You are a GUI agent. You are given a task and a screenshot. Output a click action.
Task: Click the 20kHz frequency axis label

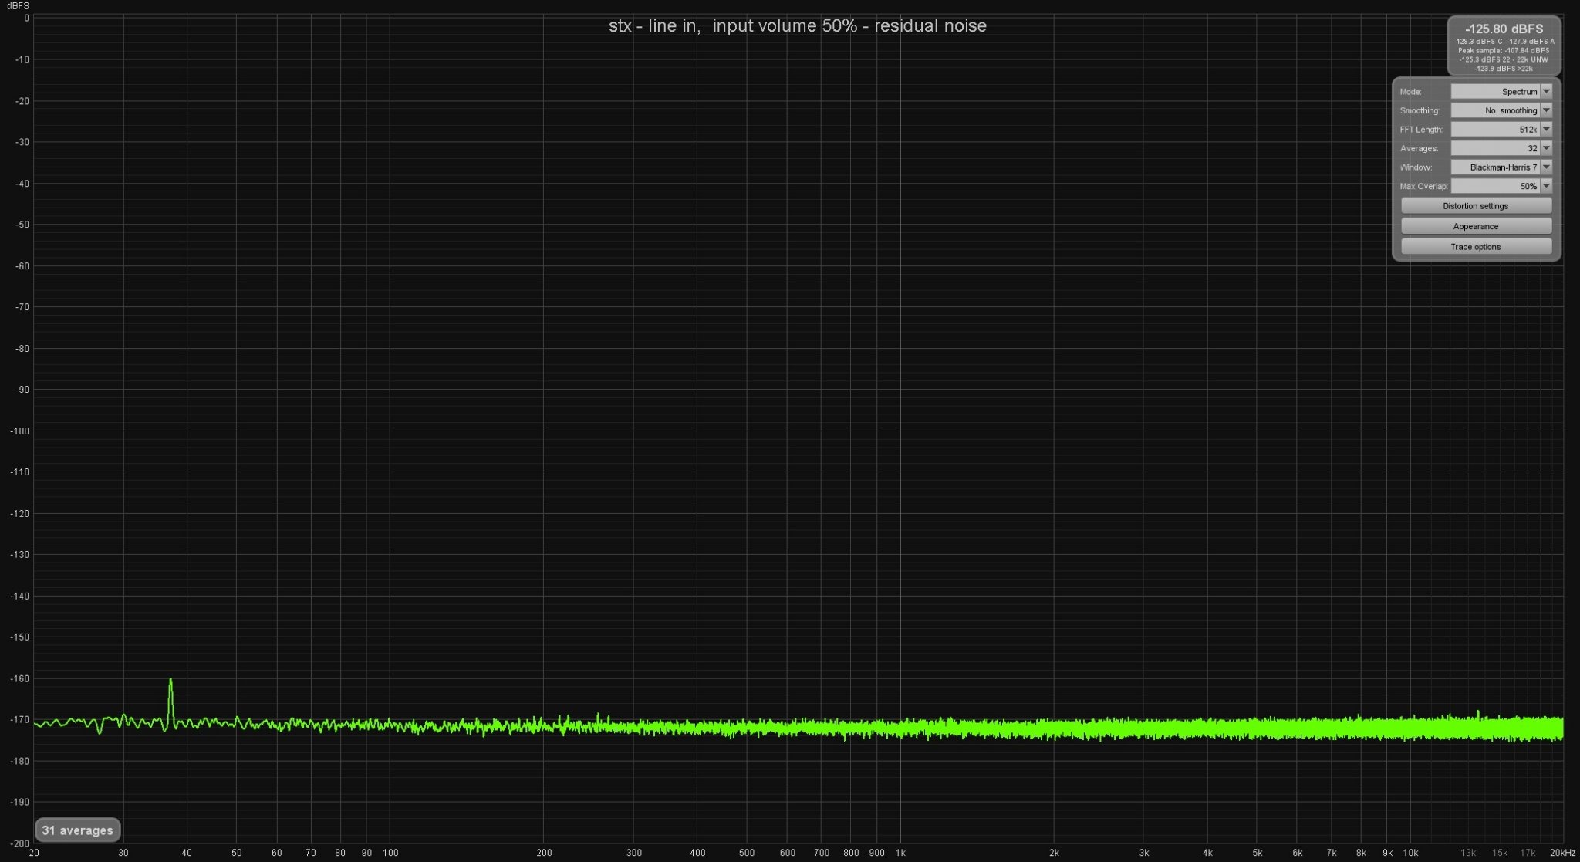[1562, 853]
